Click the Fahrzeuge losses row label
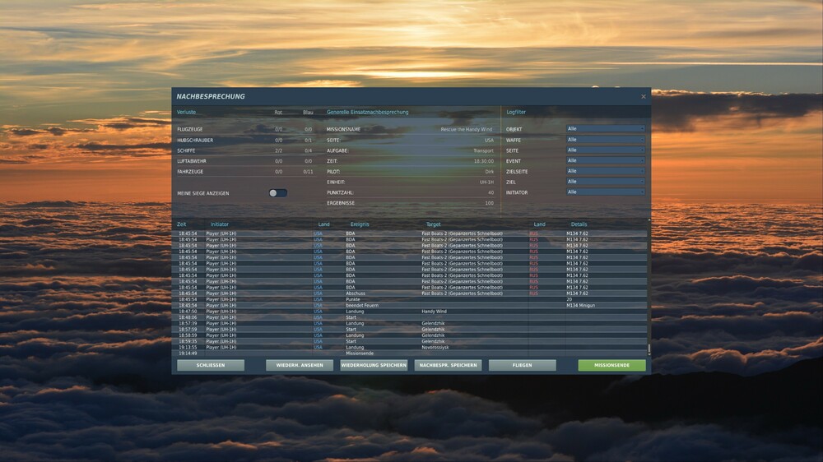 click(x=190, y=172)
